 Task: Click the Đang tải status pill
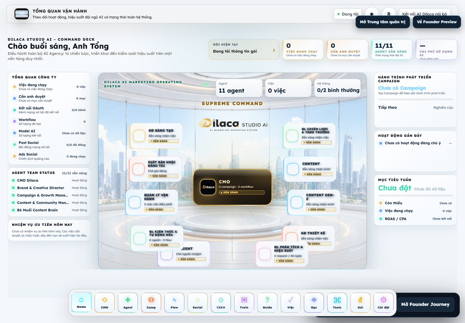click(348, 14)
